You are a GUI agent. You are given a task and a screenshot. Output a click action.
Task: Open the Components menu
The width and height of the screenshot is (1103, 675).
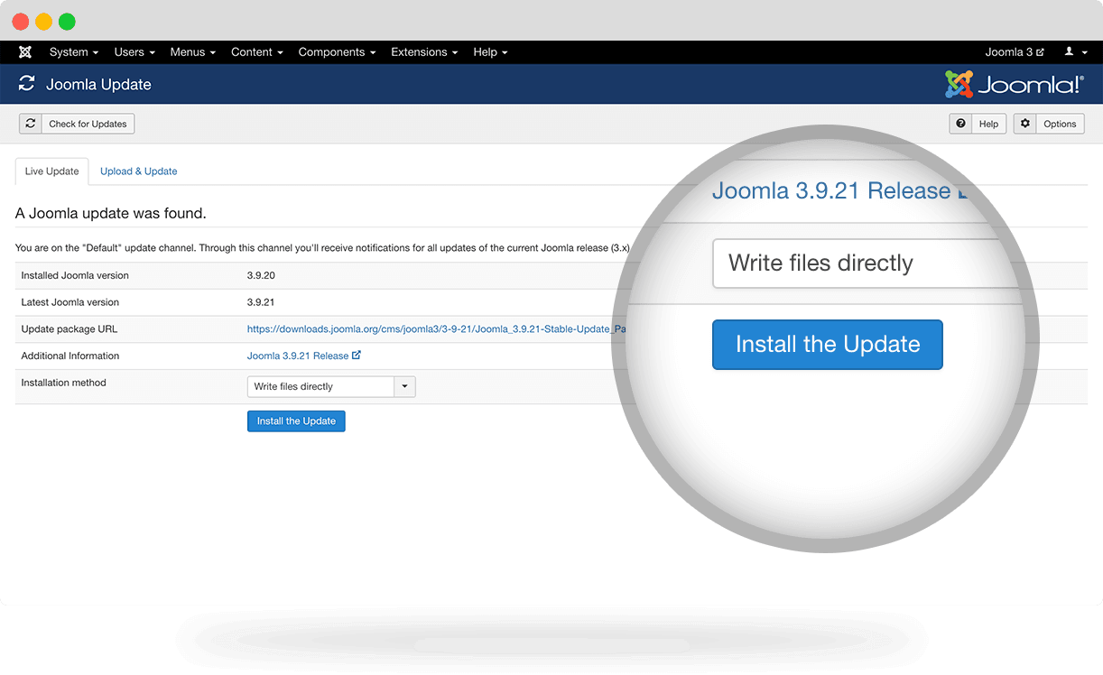pos(338,52)
